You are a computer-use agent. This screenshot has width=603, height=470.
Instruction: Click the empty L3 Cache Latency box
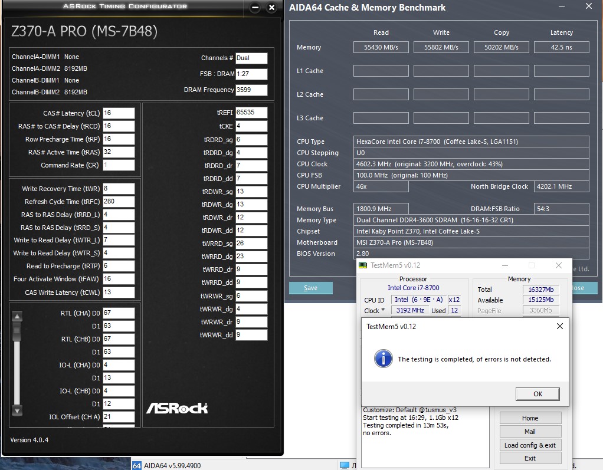click(562, 118)
